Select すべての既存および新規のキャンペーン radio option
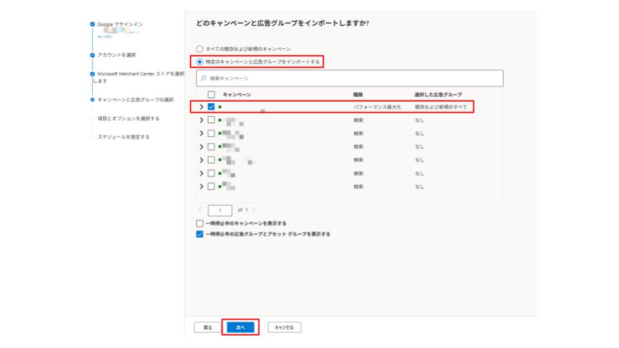The width and height of the screenshot is (619, 348). pos(199,49)
